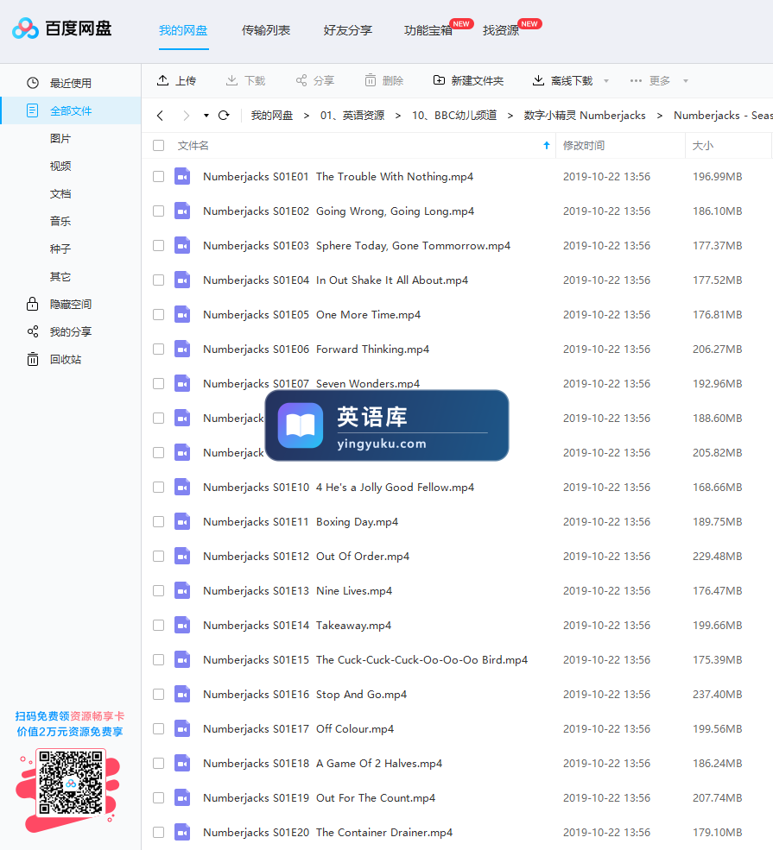773x850 pixels.
Task: Navigate to 我的网盘 breadcrumb
Action: coord(272,116)
